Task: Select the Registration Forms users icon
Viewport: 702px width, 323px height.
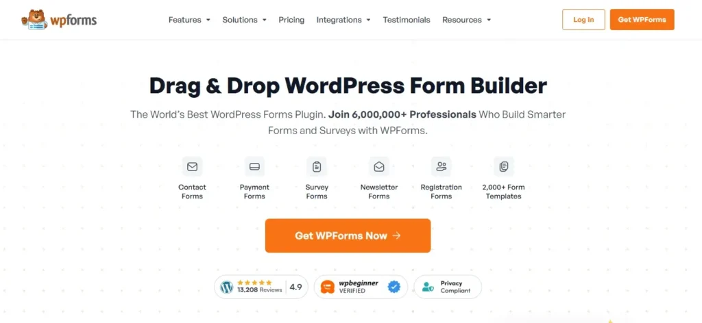Action: point(441,167)
